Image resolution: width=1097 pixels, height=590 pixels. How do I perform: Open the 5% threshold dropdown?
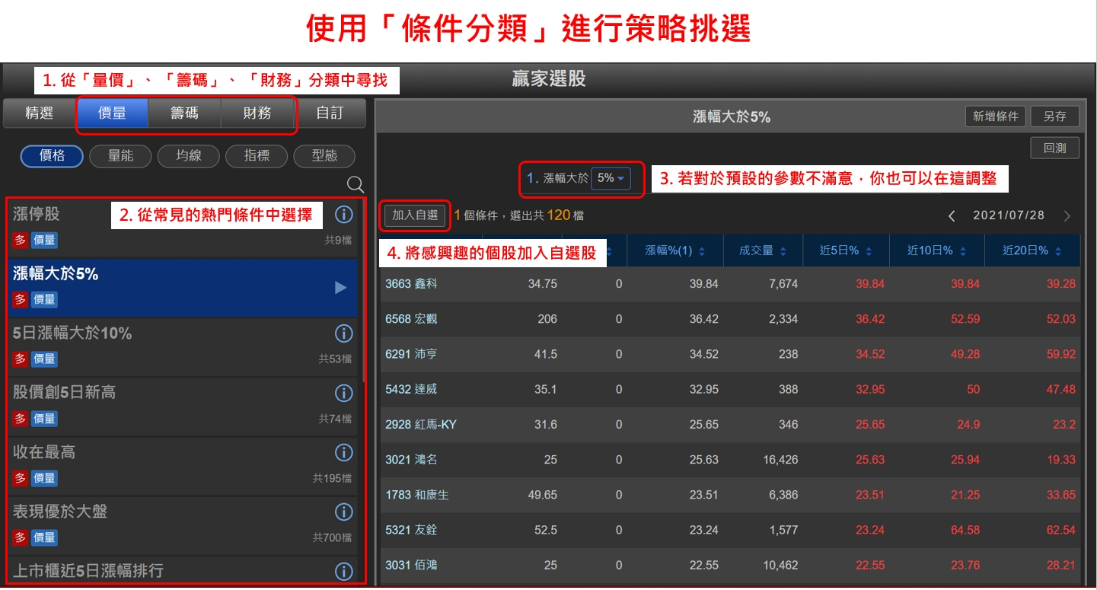click(x=611, y=178)
